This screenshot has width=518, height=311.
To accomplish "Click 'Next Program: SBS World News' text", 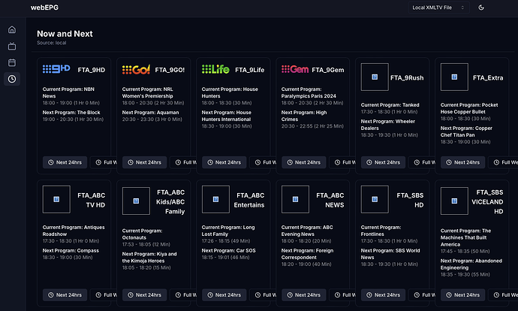I will click(x=390, y=254).
